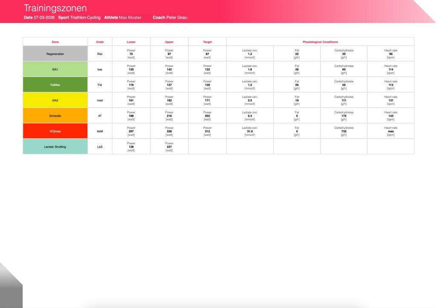
Task: Click the Trainingszonen page title
Action: [55, 8]
